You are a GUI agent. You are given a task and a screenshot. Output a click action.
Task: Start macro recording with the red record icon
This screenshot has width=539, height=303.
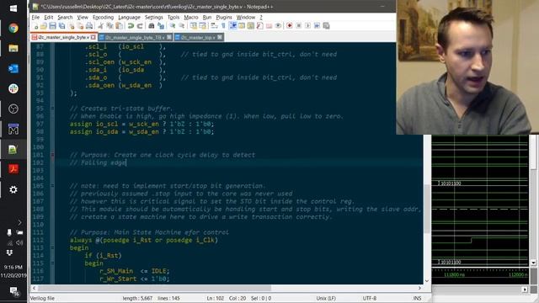[290, 26]
